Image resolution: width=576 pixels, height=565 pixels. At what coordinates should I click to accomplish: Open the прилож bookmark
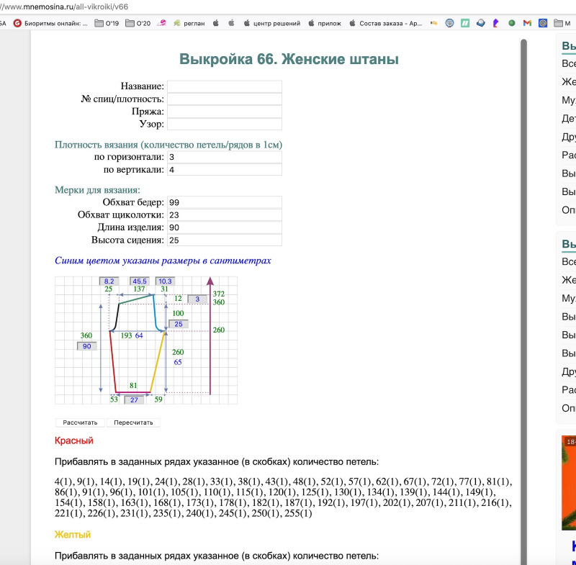(323, 23)
